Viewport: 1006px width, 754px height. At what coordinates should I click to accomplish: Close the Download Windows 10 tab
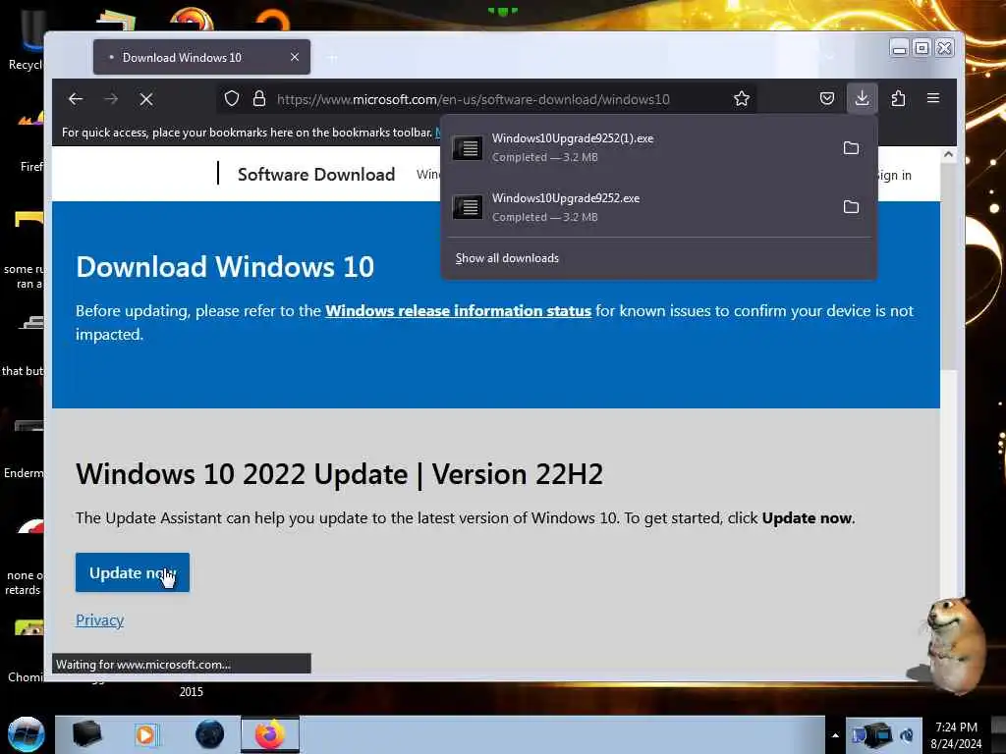pyautogui.click(x=295, y=57)
